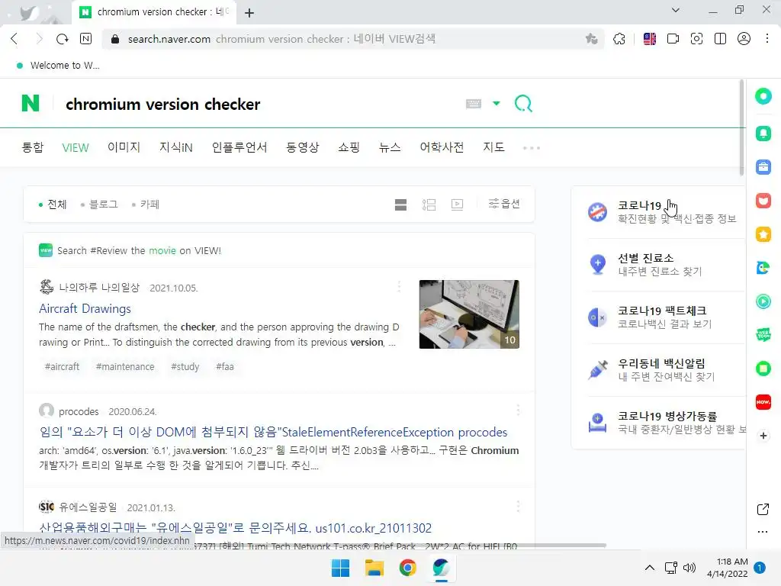The height and width of the screenshot is (586, 781).
Task: Open the browser extensions puzzle icon
Action: [x=619, y=39]
